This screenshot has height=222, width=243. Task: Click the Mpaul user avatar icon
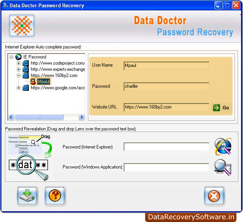tap(33, 82)
